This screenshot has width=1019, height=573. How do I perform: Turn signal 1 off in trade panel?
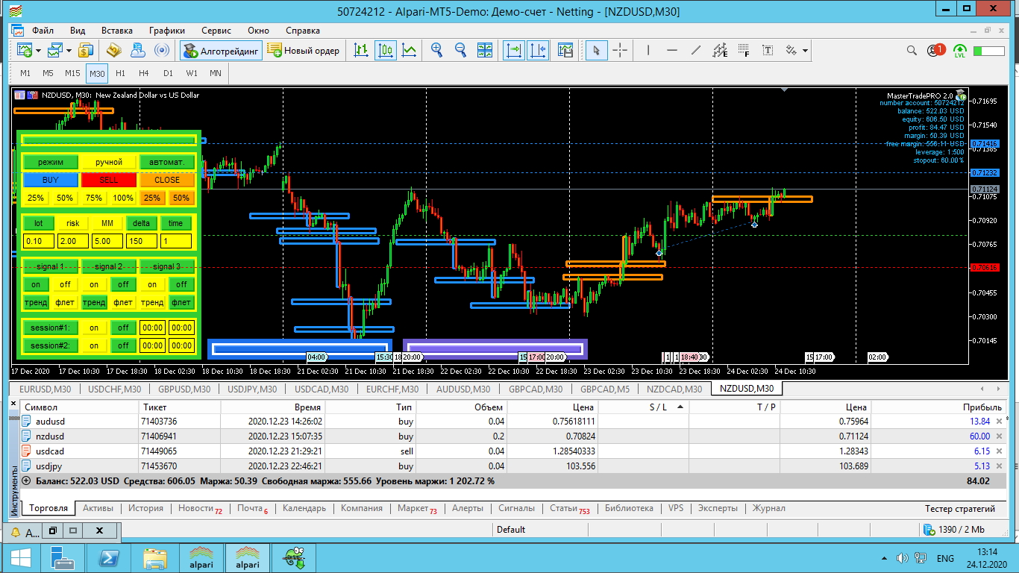[x=65, y=284]
